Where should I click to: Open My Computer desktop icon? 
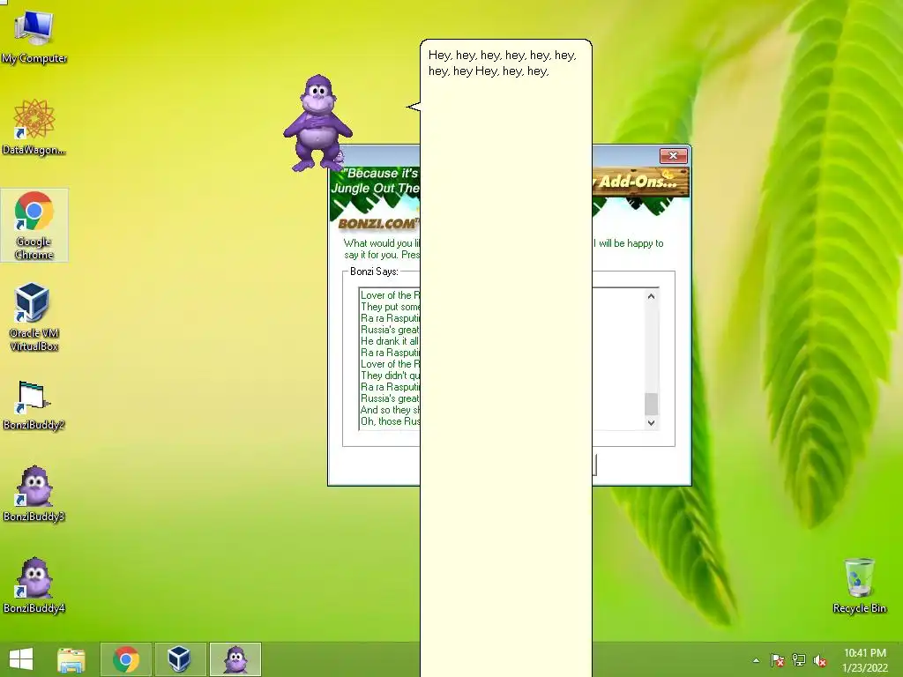tap(34, 36)
